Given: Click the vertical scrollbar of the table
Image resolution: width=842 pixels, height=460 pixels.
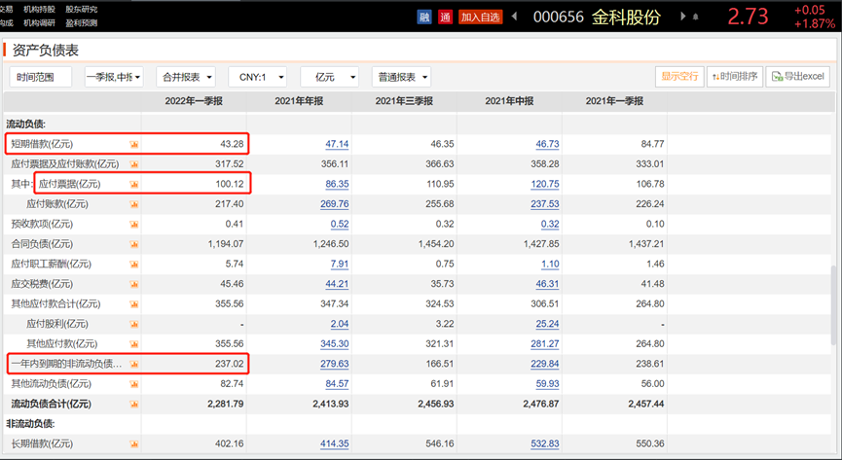Looking at the screenshot, I should coord(834,306).
